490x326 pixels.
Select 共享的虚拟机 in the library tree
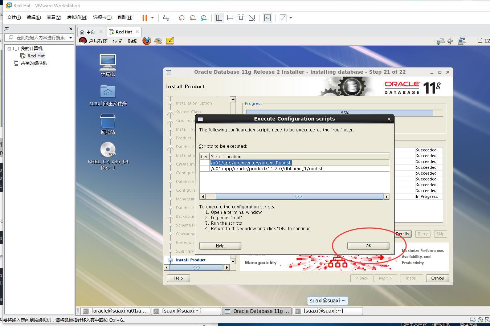pyautogui.click(x=33, y=63)
